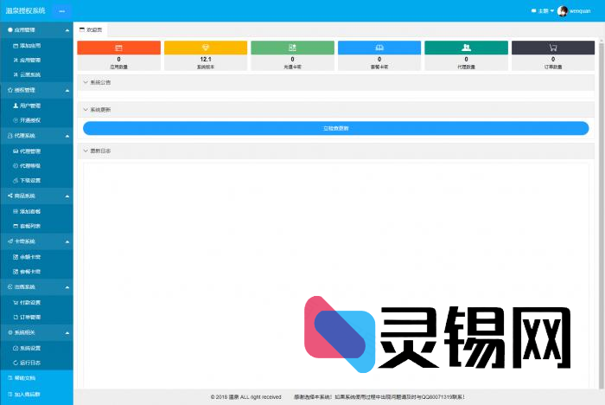
Task: Click the yellow diamond 系统版本 card icon
Action: point(206,48)
